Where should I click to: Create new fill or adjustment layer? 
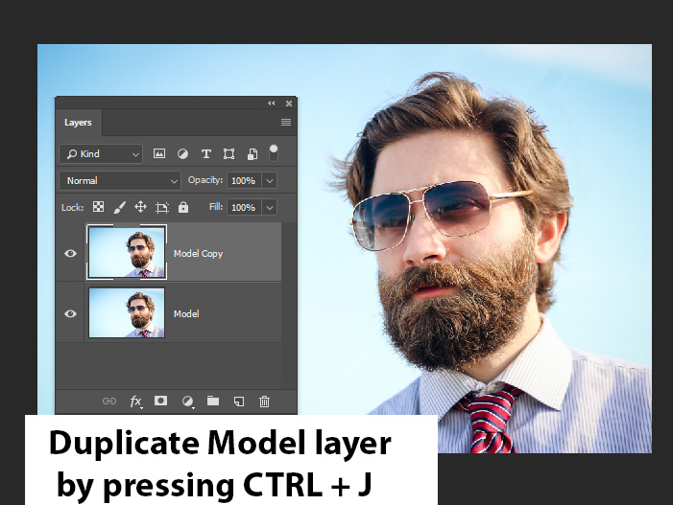pyautogui.click(x=187, y=402)
